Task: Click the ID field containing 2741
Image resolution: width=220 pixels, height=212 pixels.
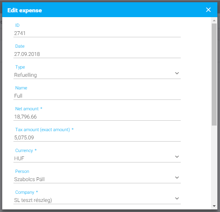Action: 97,33
